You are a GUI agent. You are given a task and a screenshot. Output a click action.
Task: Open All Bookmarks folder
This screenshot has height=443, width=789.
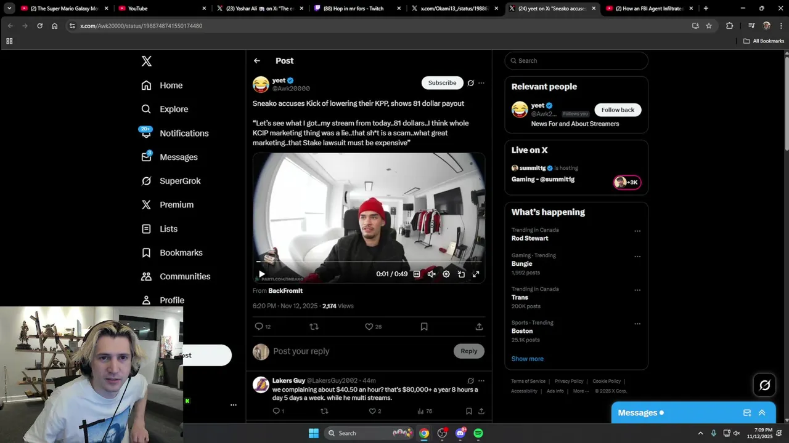764,41
